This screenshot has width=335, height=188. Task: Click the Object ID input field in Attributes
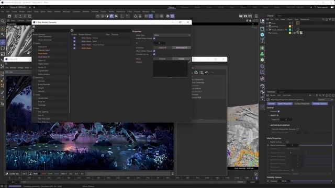pyautogui.click(x=286, y=120)
